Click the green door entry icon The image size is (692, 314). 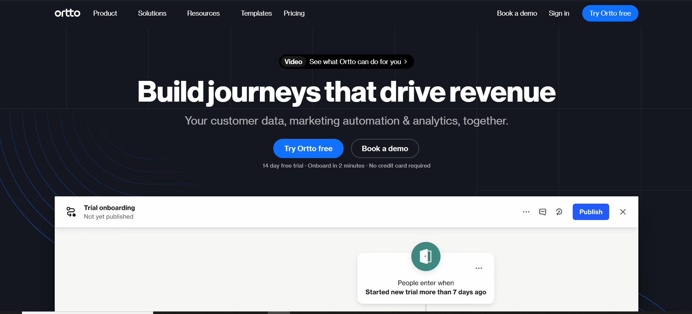426,256
